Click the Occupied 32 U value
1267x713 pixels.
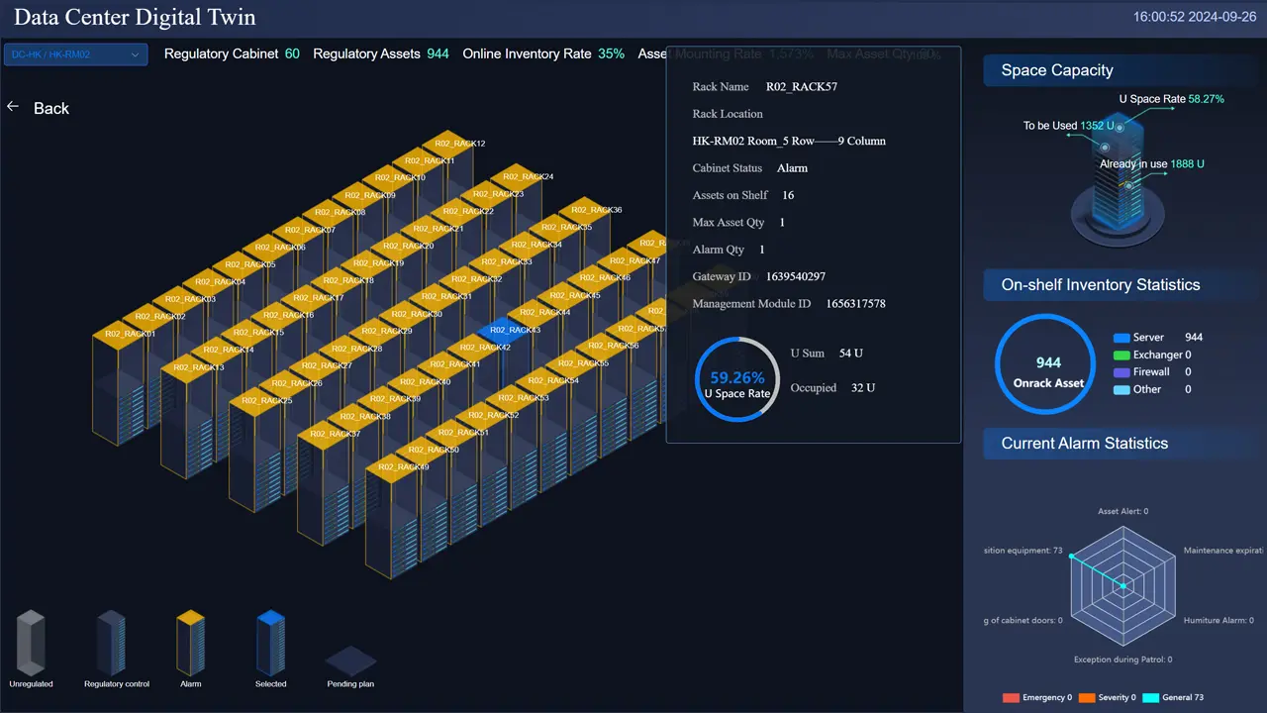click(863, 388)
